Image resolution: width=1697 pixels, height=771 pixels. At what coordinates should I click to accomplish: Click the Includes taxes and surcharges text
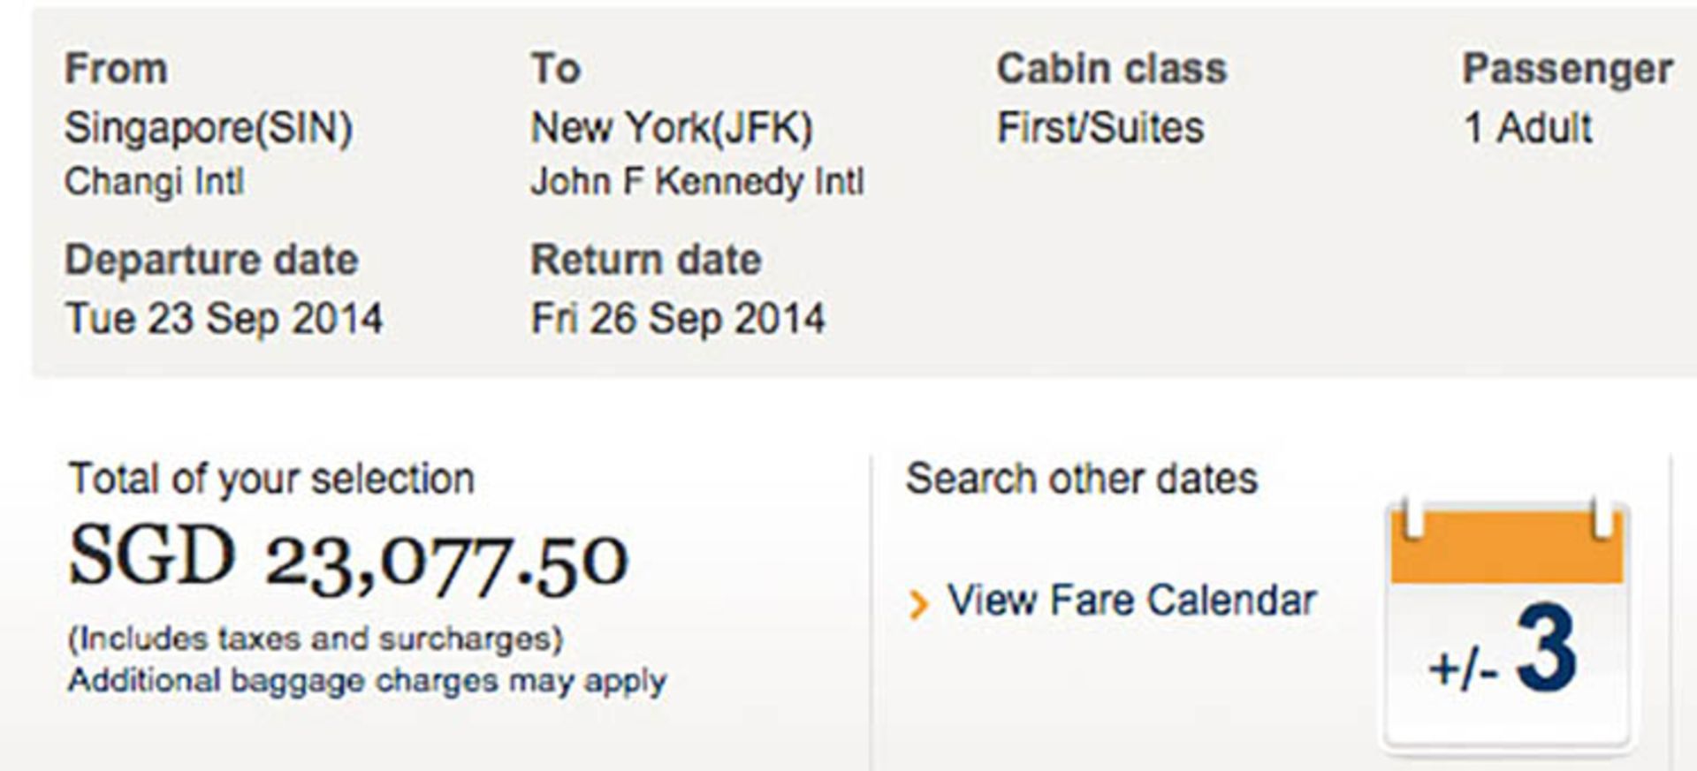click(x=316, y=639)
